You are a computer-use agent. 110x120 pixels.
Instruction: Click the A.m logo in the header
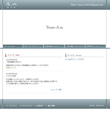pos(11,5)
